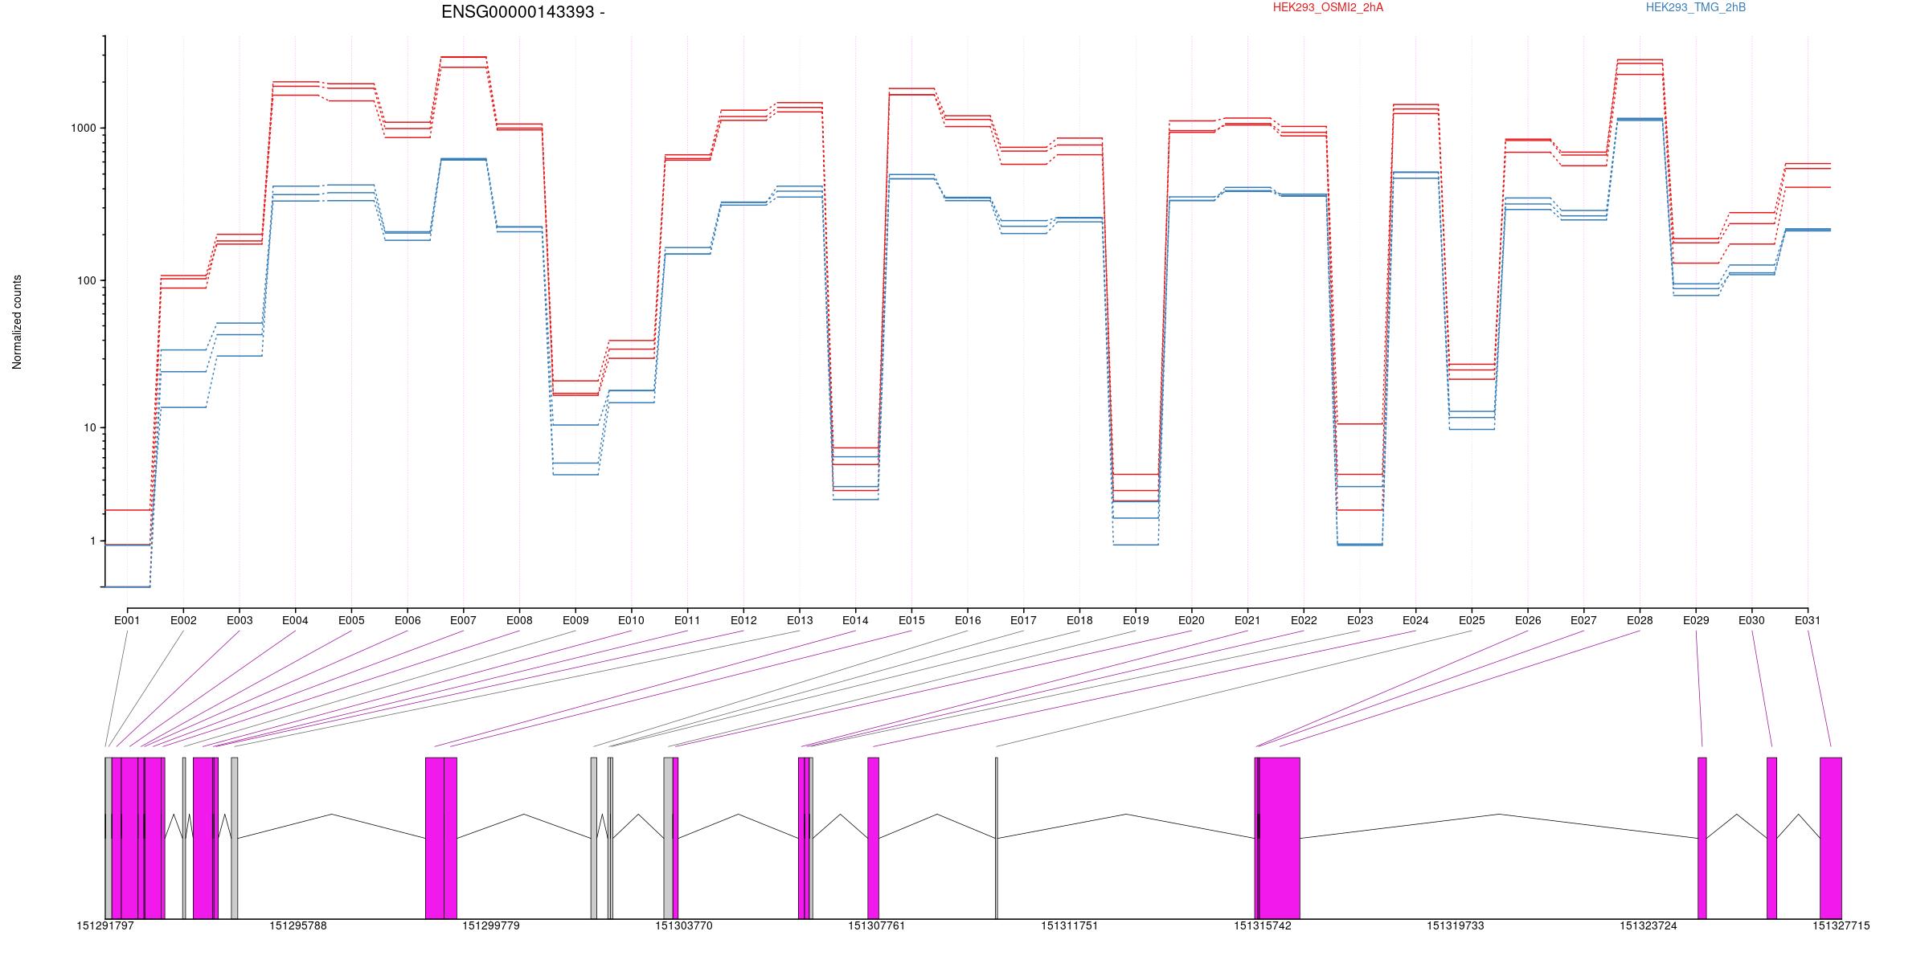1929x964 pixels.
Task: Click exon label E020
Action: [1191, 620]
